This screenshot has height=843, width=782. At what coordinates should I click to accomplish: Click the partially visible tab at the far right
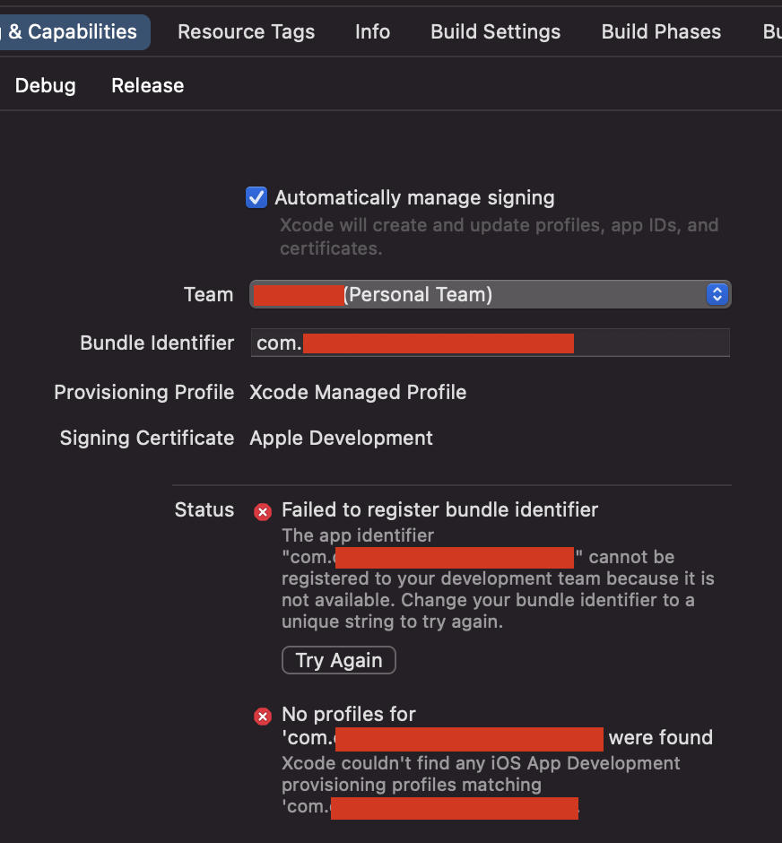tap(772, 31)
